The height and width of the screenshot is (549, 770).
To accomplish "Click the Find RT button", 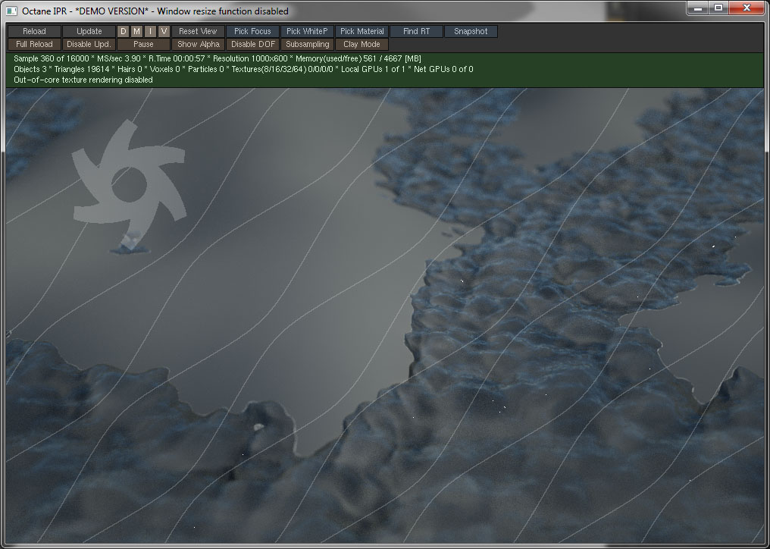I will tap(416, 31).
